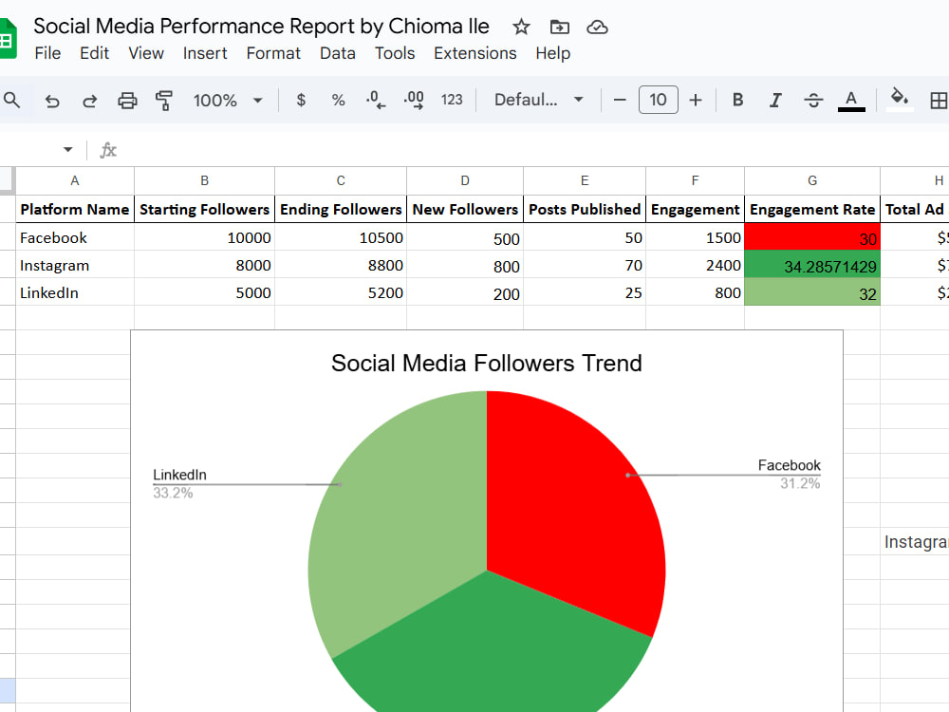The width and height of the screenshot is (949, 712).
Task: Print the spreadsheet
Action: point(127,100)
